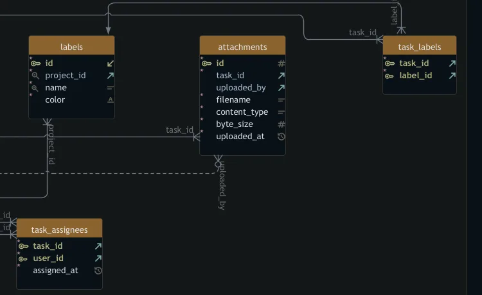This screenshot has width=482, height=295.
Task: Select the task_assignees table header
Action: click(x=59, y=228)
